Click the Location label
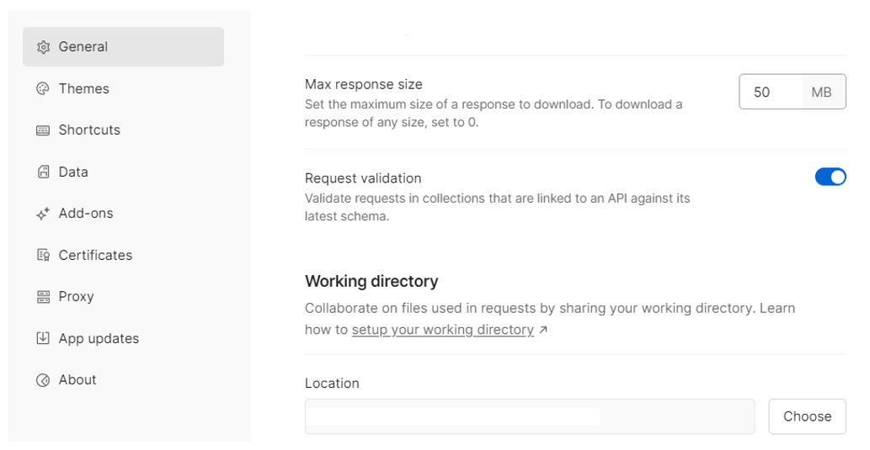Viewport: 870px width, 450px height. [x=332, y=384]
